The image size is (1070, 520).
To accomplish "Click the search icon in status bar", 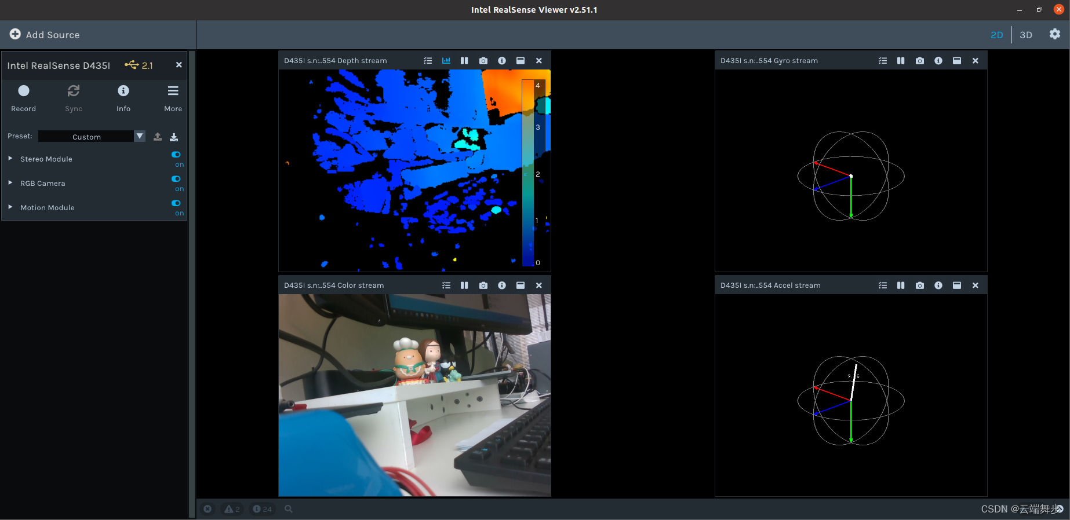I will tap(289, 509).
